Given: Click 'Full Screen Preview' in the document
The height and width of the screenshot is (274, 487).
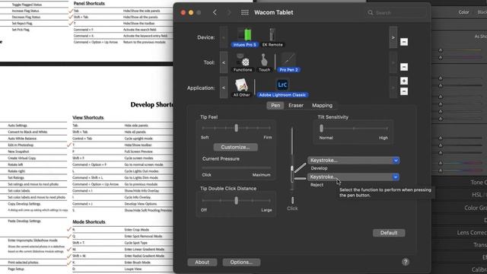Looking at the screenshot, I should (138, 151).
